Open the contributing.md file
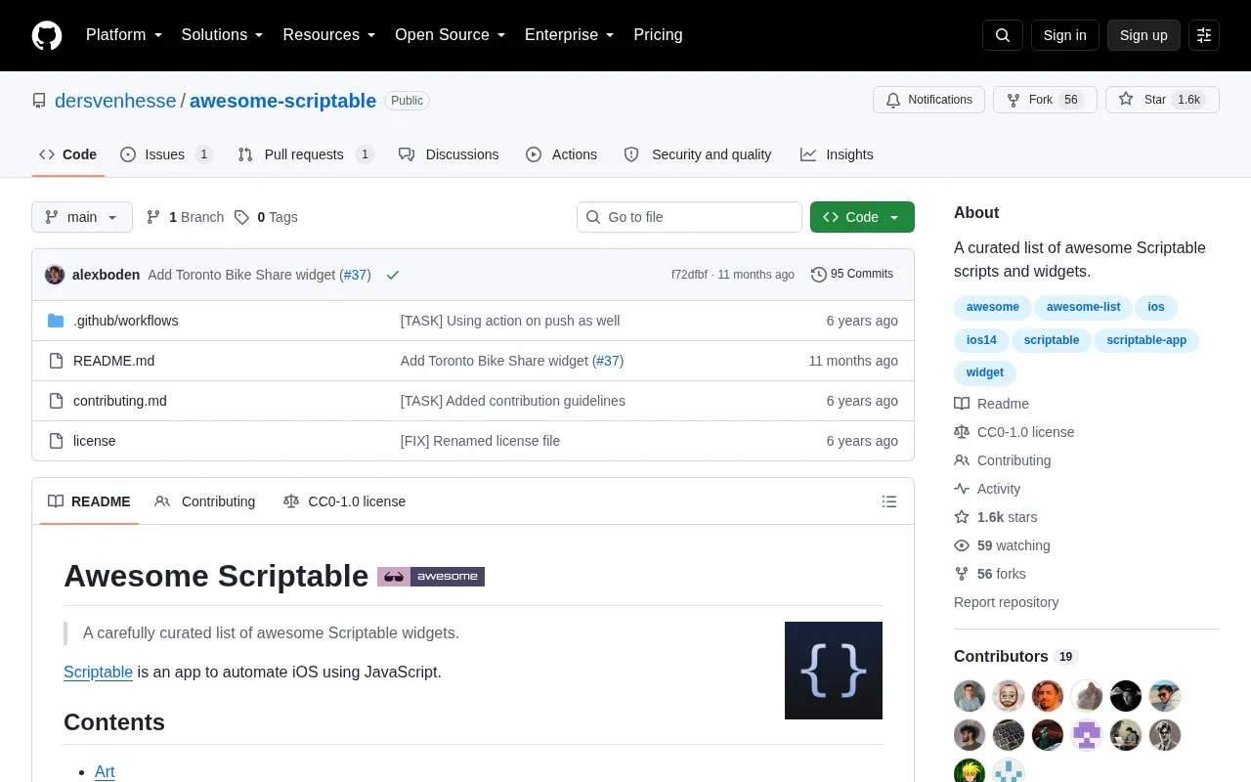This screenshot has width=1251, height=782. (x=120, y=401)
